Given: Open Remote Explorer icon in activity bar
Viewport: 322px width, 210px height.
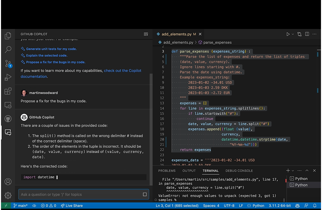Looking at the screenshot, I should (8, 105).
